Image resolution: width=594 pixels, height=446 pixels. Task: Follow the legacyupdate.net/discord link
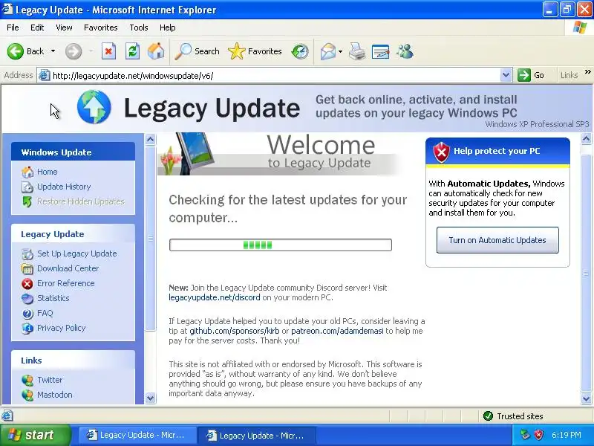coord(215,297)
